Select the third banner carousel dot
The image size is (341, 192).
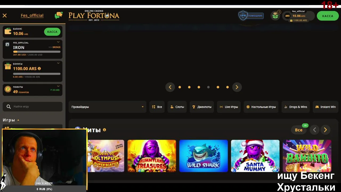click(199, 87)
